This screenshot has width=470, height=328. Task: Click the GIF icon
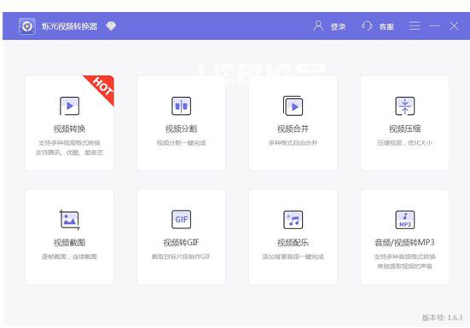(182, 219)
